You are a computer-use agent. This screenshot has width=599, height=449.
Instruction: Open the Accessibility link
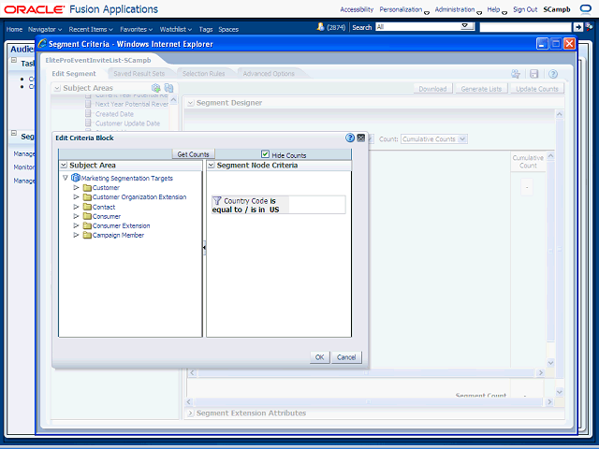click(357, 9)
